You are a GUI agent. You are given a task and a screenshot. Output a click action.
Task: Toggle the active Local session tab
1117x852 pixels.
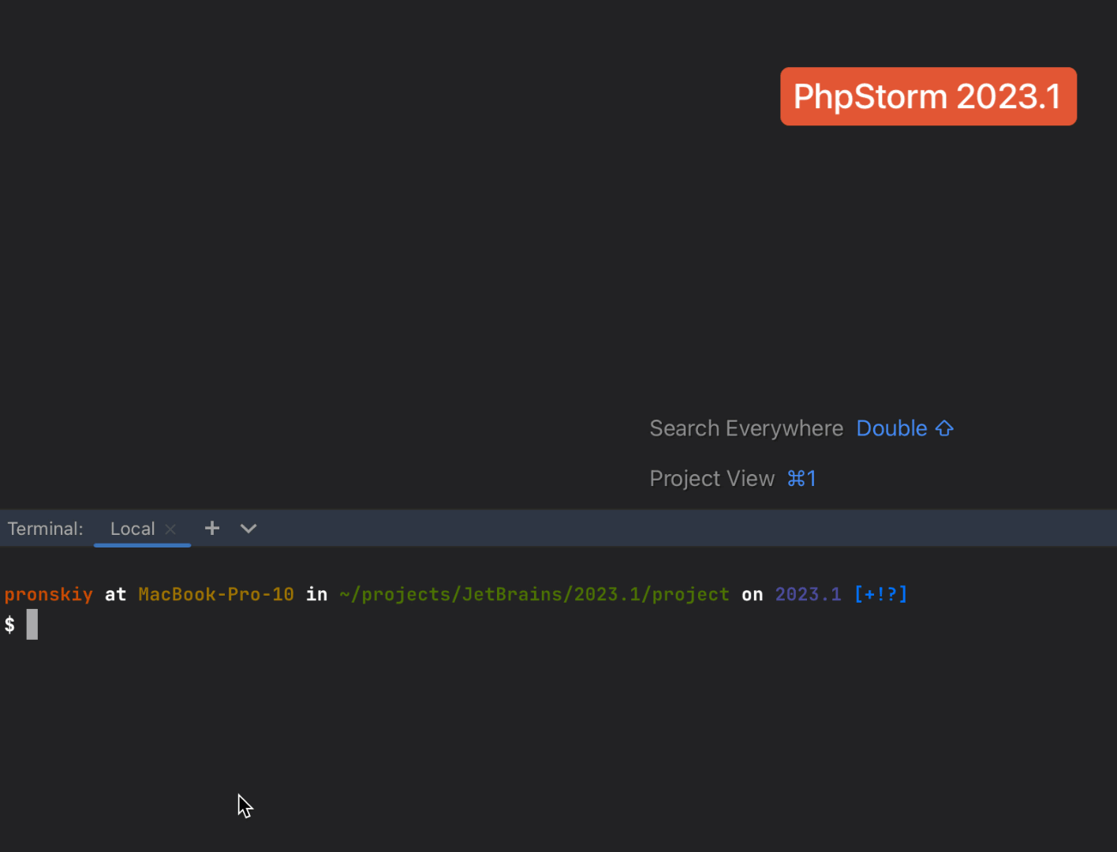[133, 529]
